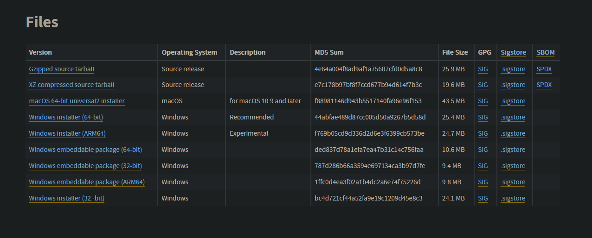Select MD5 sum e7c178b97bf8f7ccd677b94d614f7b3c
This screenshot has width=592, height=238.
pos(368,85)
